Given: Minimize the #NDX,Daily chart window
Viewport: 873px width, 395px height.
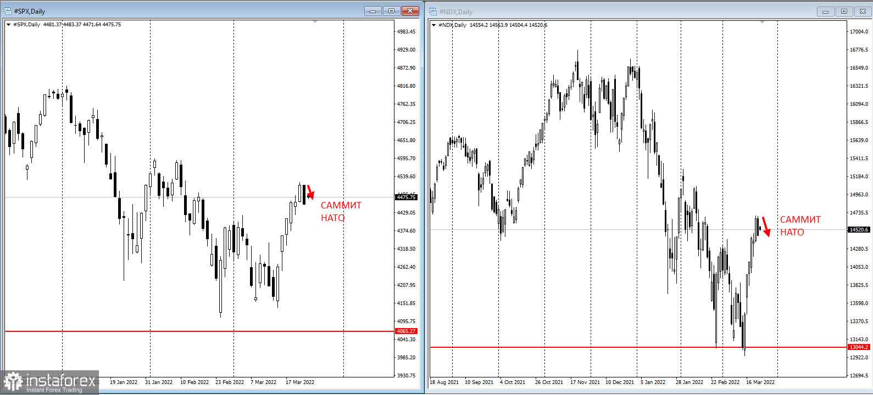Looking at the screenshot, I should [x=825, y=12].
